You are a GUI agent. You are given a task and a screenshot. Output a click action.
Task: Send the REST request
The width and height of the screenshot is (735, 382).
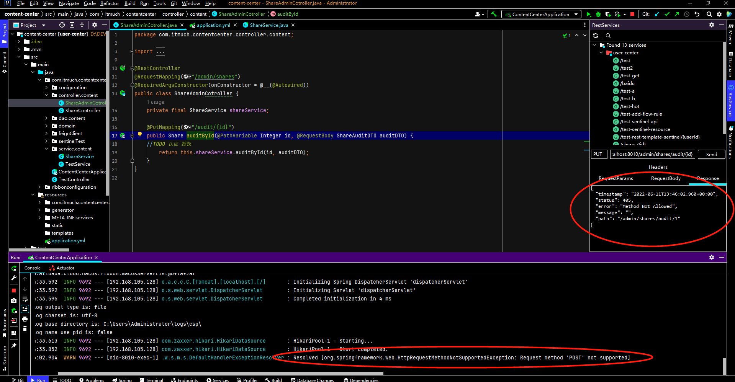(712, 154)
